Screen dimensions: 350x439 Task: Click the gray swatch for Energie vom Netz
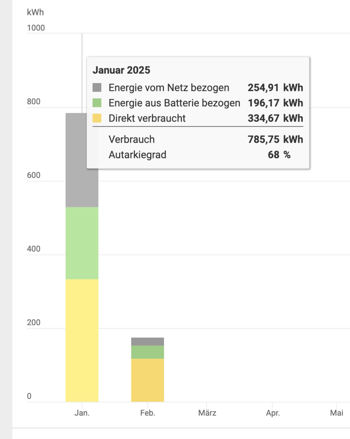click(97, 88)
